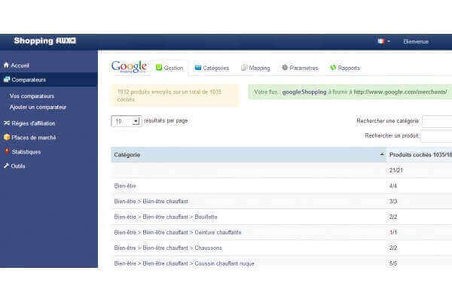Open the Mapping tab
The width and height of the screenshot is (452, 301).
click(x=255, y=68)
